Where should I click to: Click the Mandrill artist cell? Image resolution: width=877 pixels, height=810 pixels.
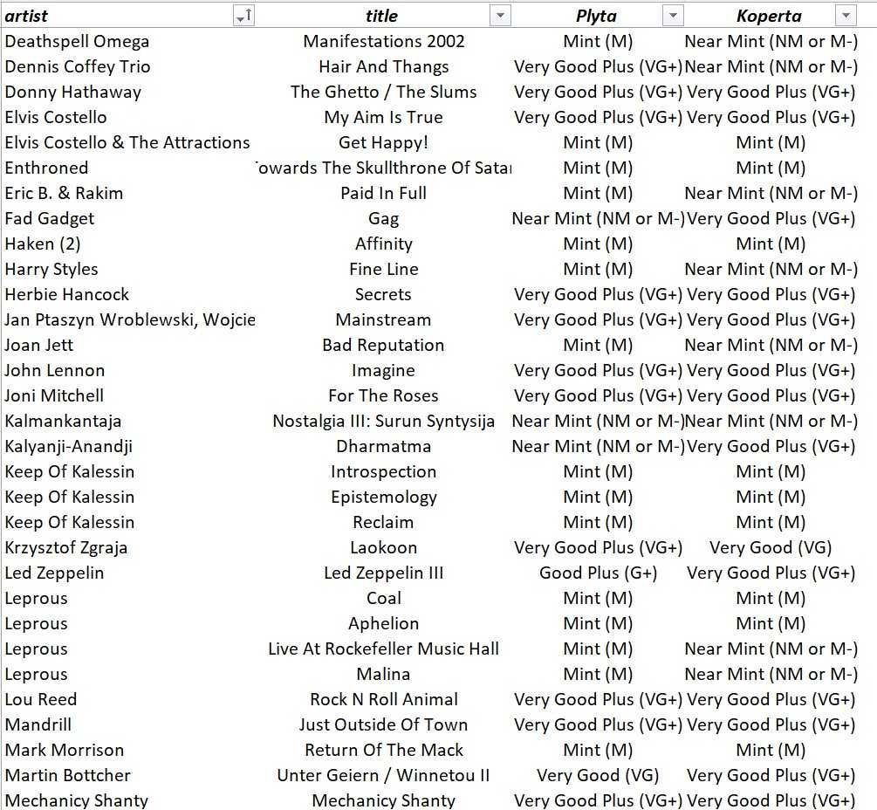coord(128,725)
